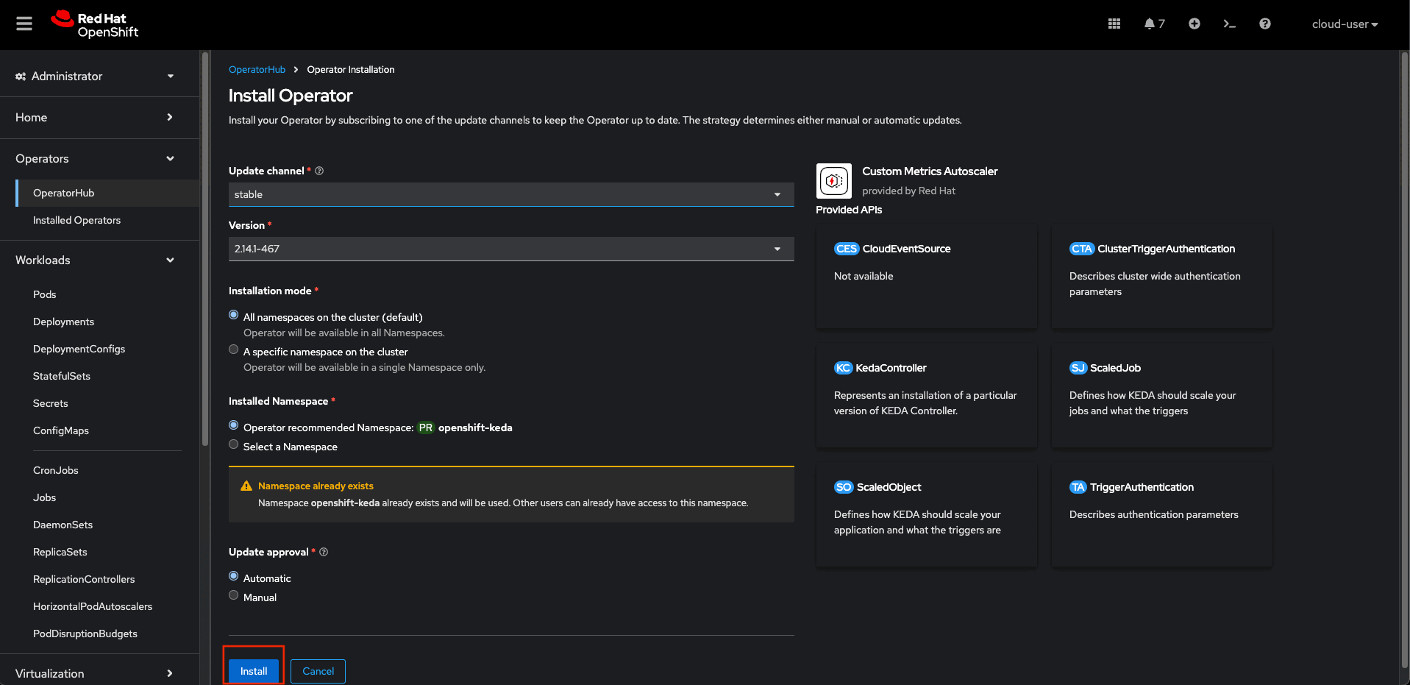Click help icon next to Update approval
This screenshot has width=1410, height=685.
pos(324,552)
